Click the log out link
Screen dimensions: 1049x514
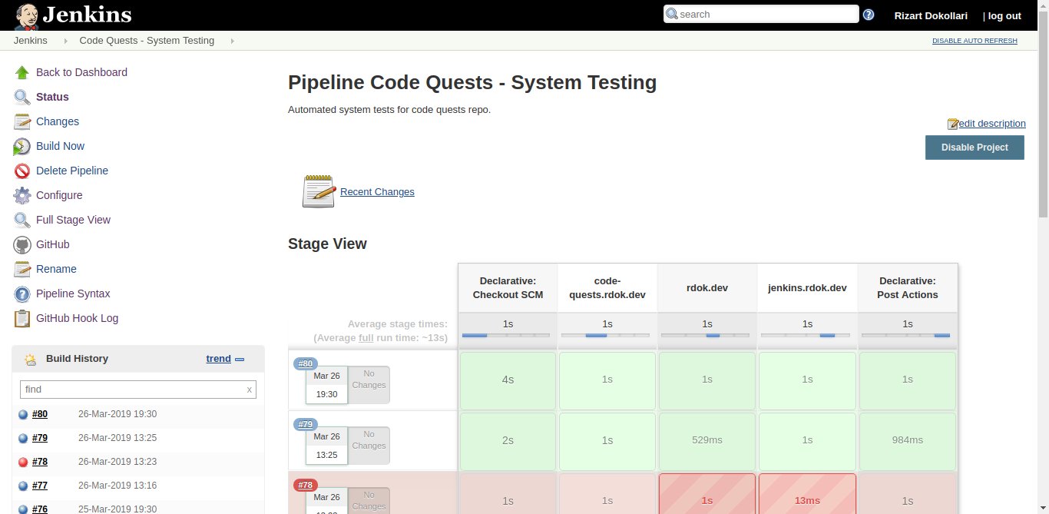coord(1004,15)
